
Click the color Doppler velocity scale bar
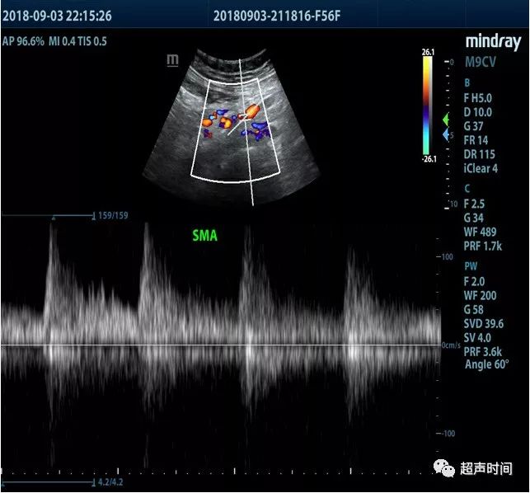(x=427, y=105)
